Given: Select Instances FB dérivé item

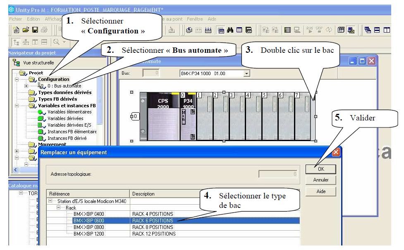Looking at the screenshot, I should tap(67, 138).
